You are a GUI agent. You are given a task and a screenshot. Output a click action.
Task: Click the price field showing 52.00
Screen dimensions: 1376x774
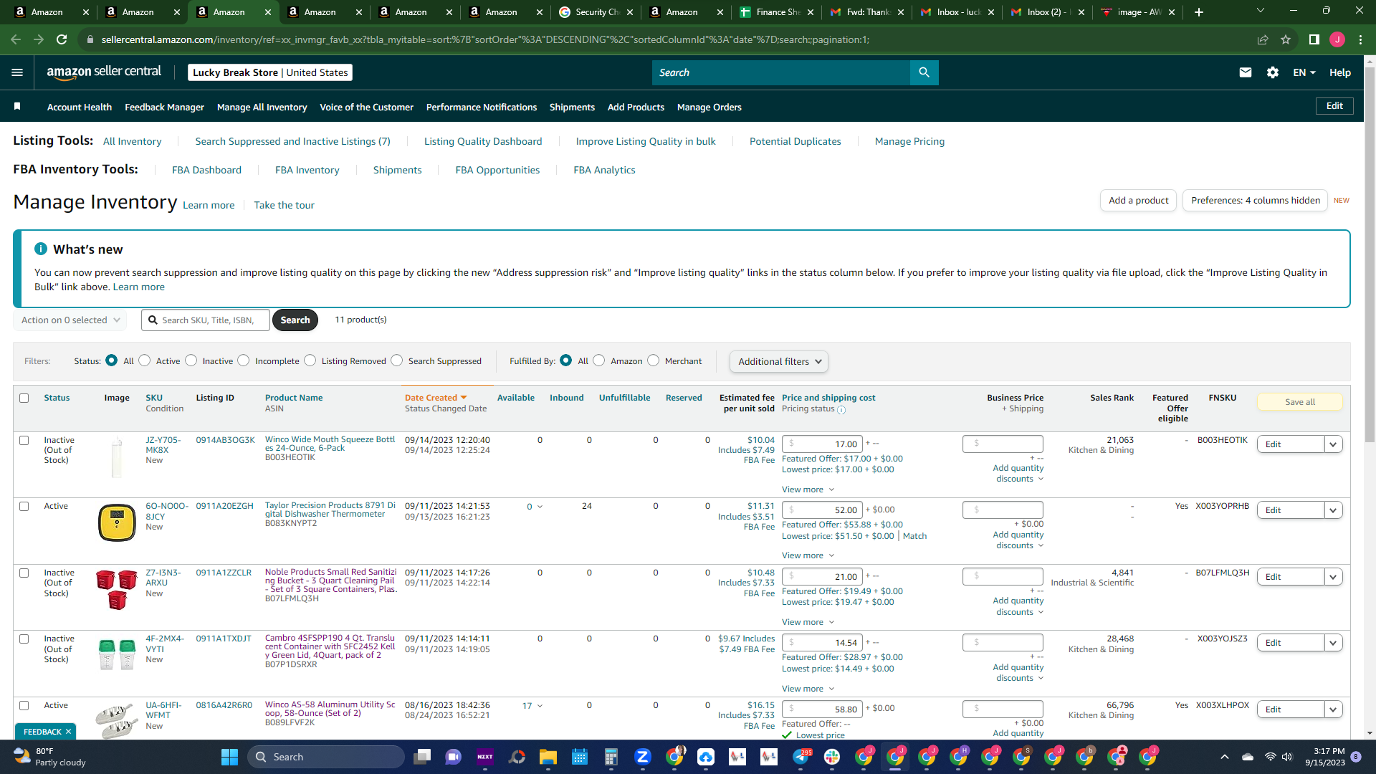[x=822, y=510]
